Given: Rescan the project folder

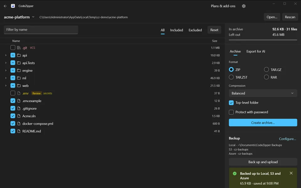Looking at the screenshot, I should coord(290,17).
